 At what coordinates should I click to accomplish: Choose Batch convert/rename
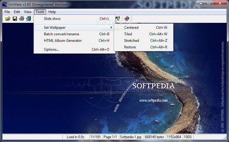point(75,34)
